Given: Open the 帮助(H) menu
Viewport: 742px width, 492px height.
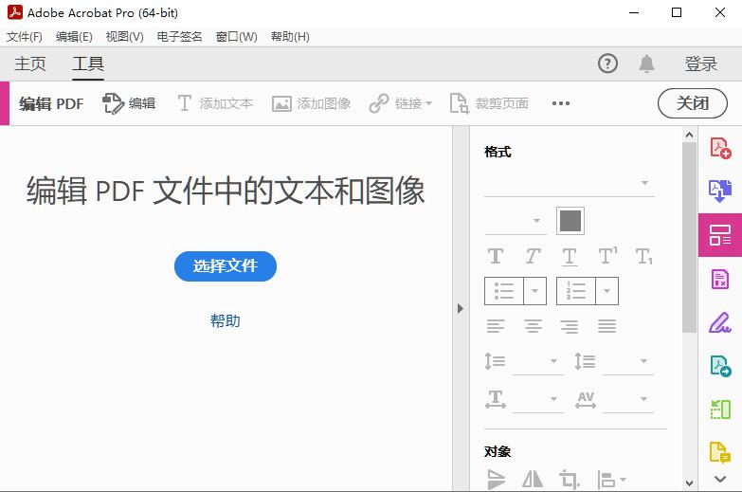Looking at the screenshot, I should tap(290, 37).
